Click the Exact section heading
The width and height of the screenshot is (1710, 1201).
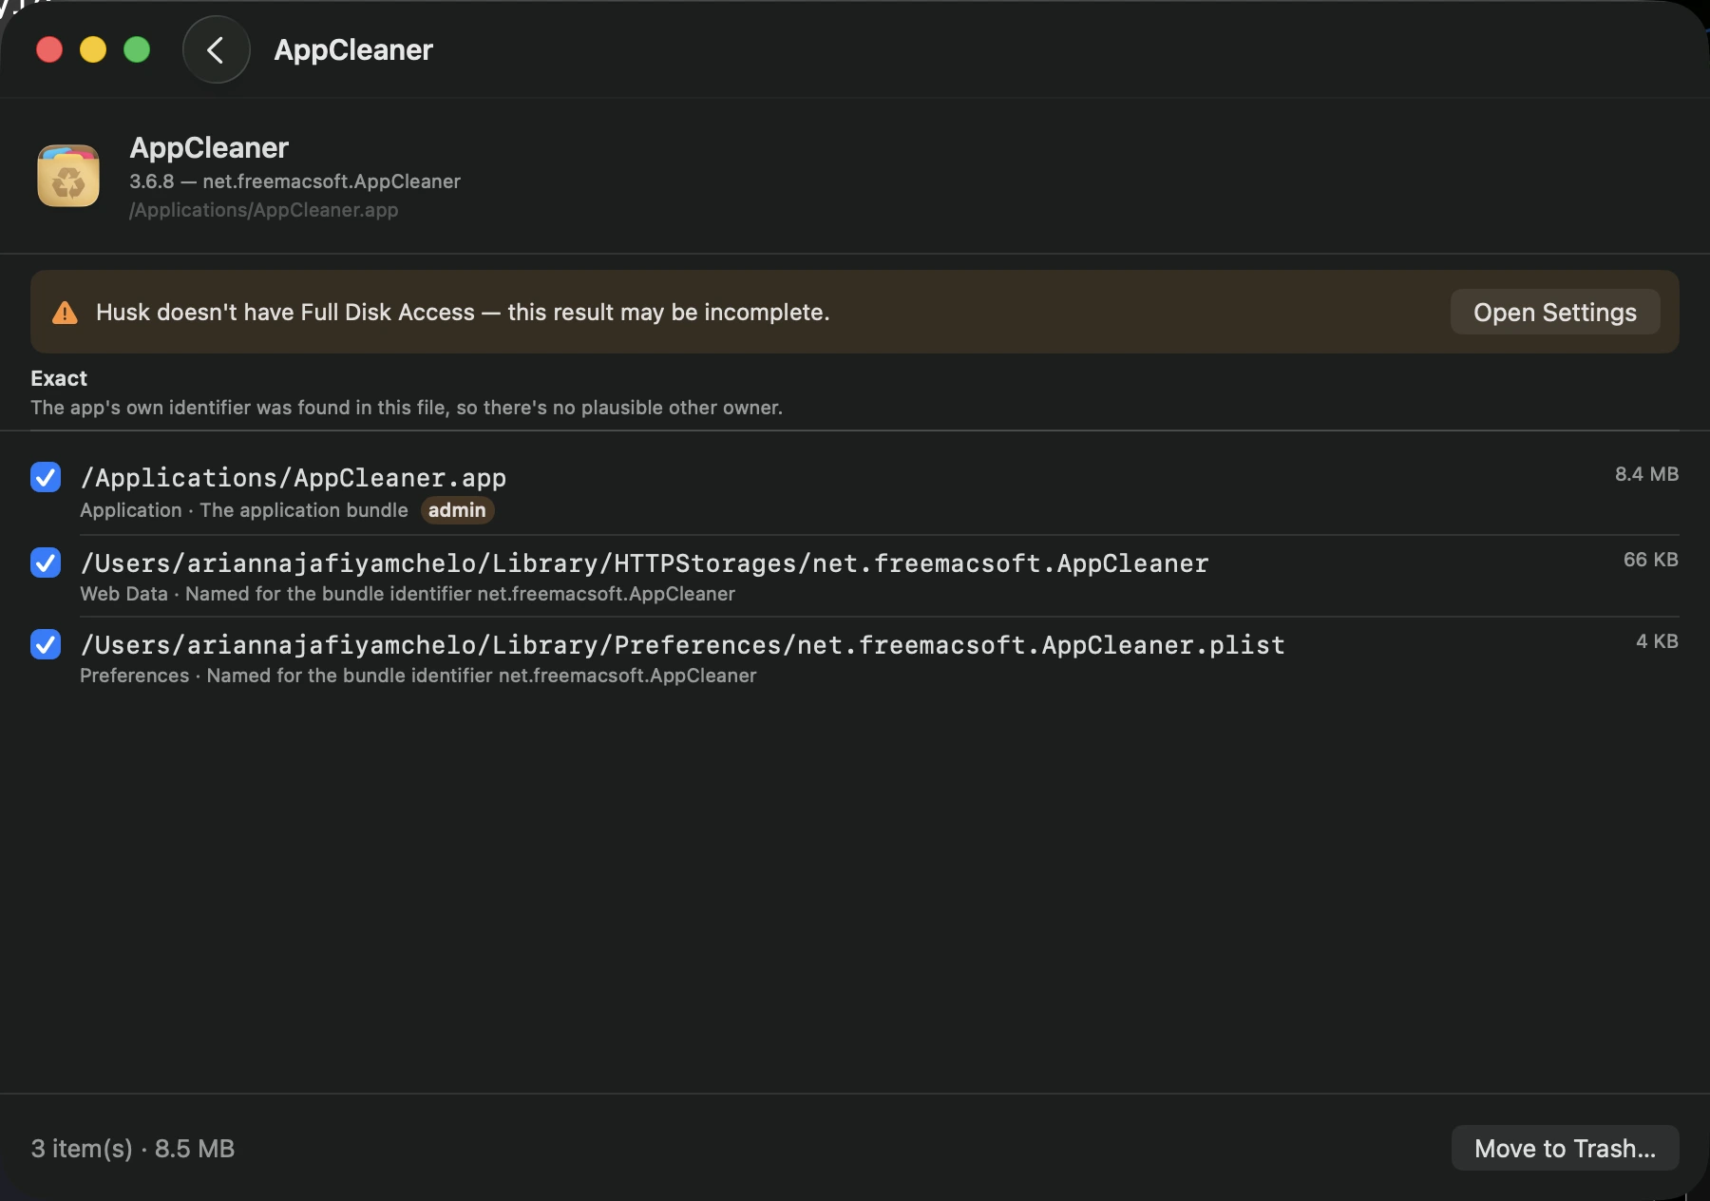(x=59, y=378)
